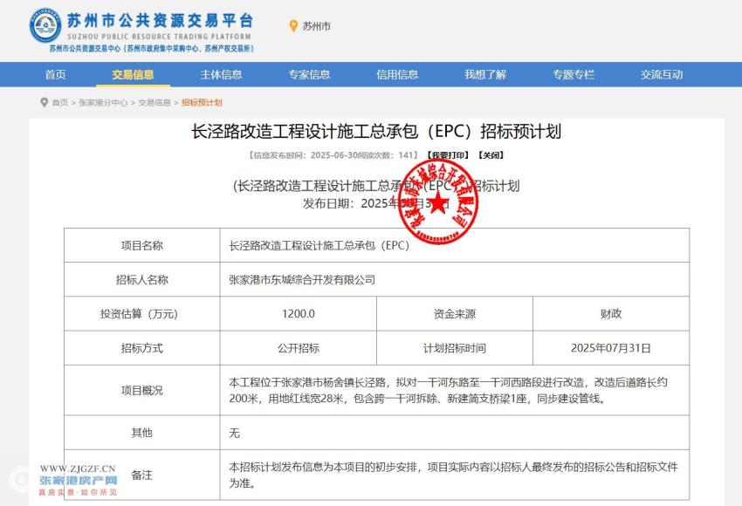Image resolution: width=742 pixels, height=506 pixels.
Task: Click the 项目概况 row label
Action: 142,390
